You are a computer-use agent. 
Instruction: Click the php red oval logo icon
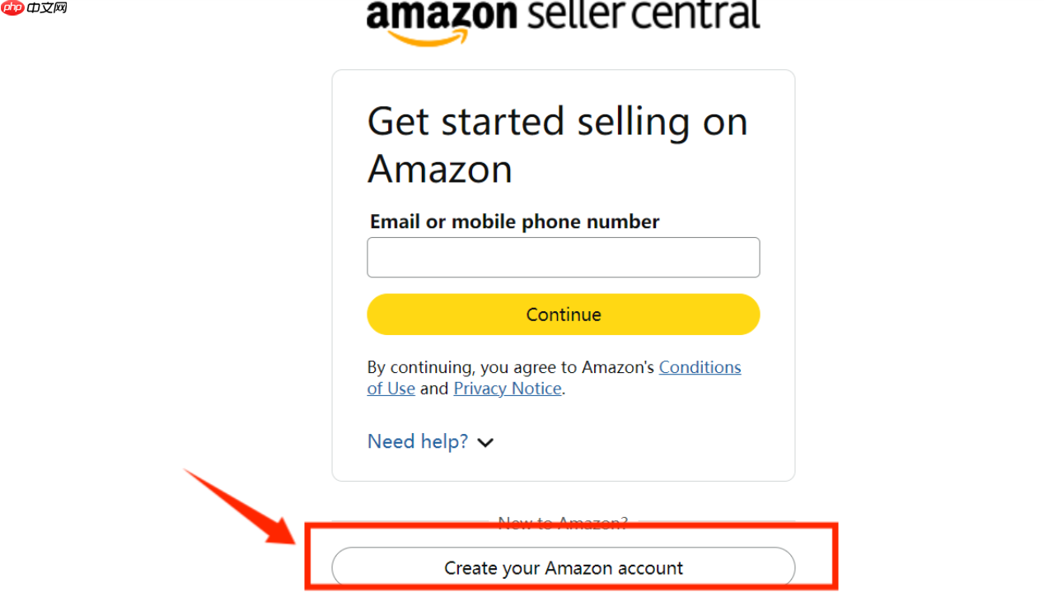point(13,8)
